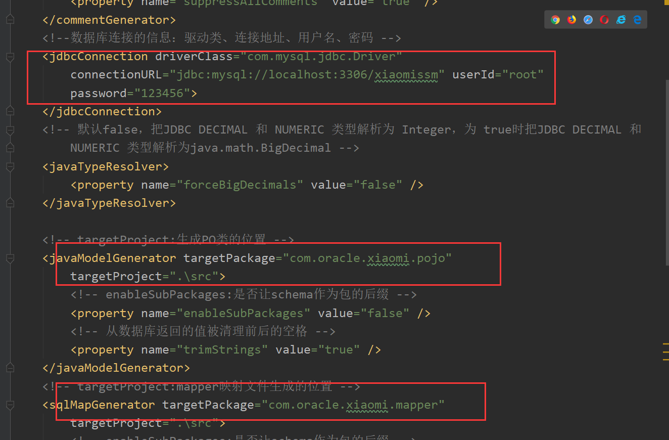This screenshot has height=440, width=669.
Task: Click the trimStrings property name value
Action: (x=222, y=350)
